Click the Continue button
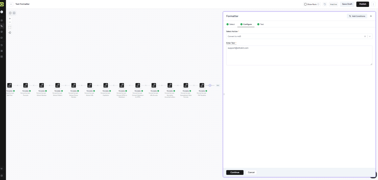 [235, 172]
